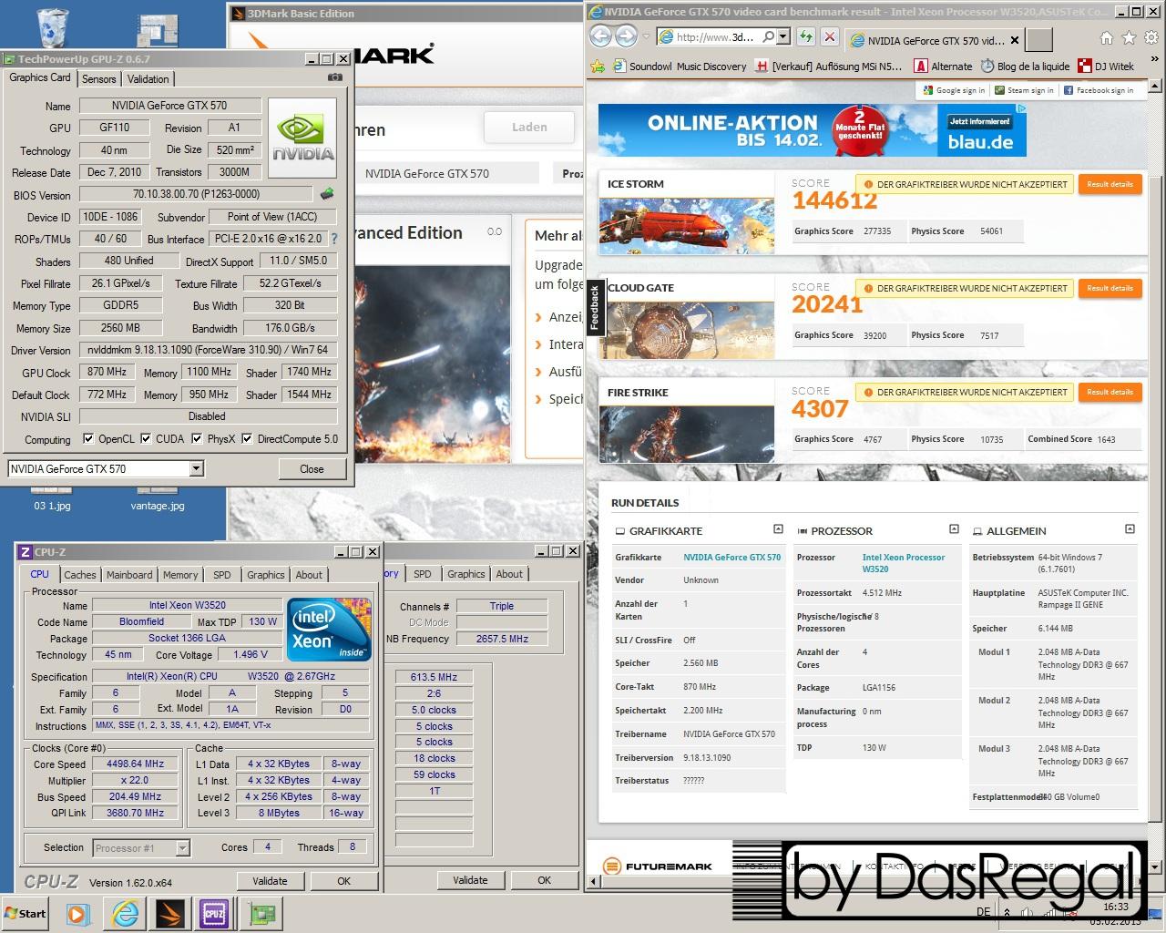This screenshot has height=933, width=1166.
Task: Click the Internet Explorer back button
Action: point(600,36)
